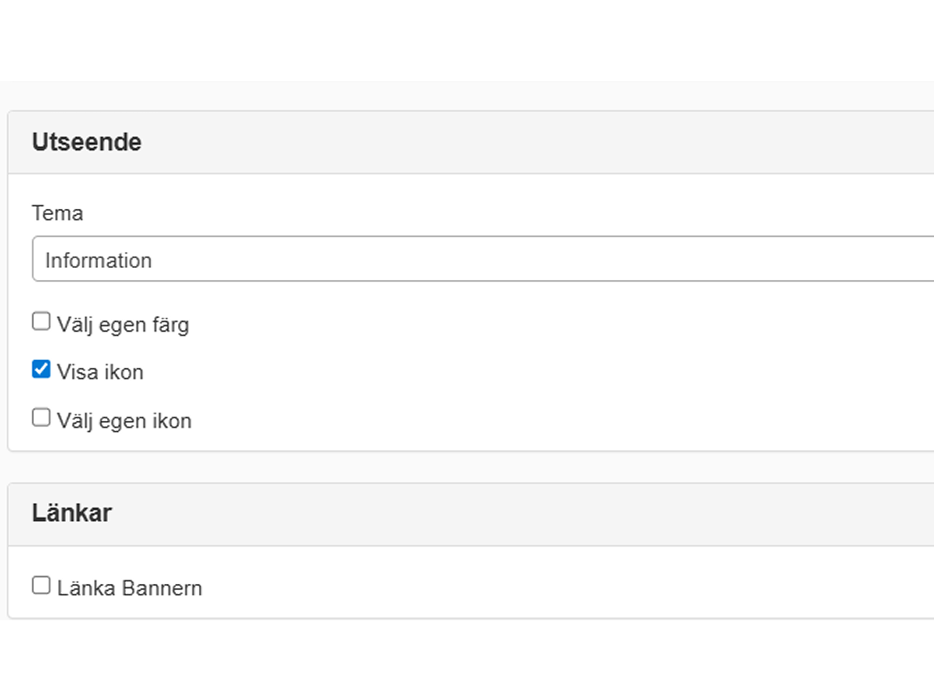934x700 pixels.
Task: Click the "Länkar" panel heading
Action: [x=72, y=513]
